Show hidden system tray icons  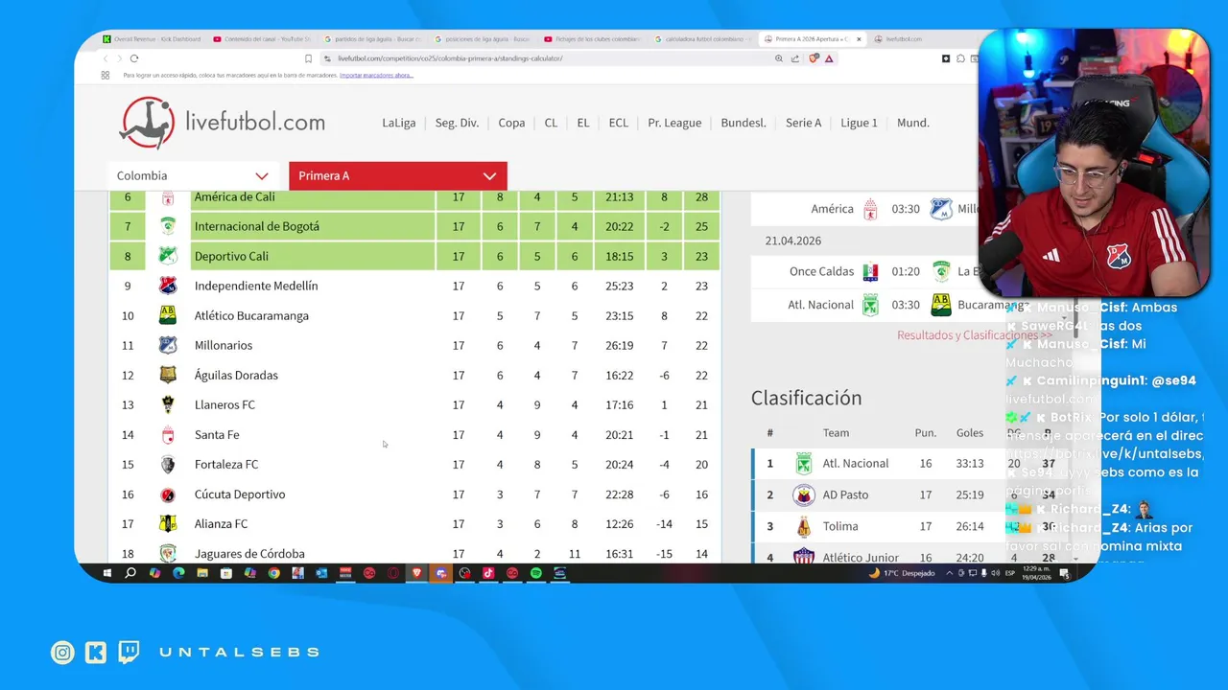pyautogui.click(x=950, y=573)
